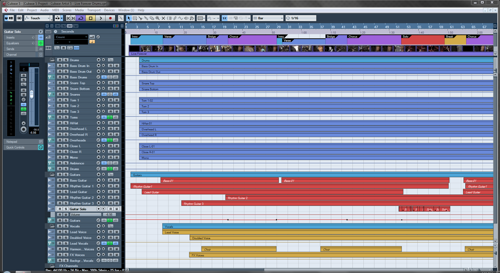Viewport: 500px width, 273px height.
Task: Expand the Quick Controls section
Action: click(x=21, y=147)
